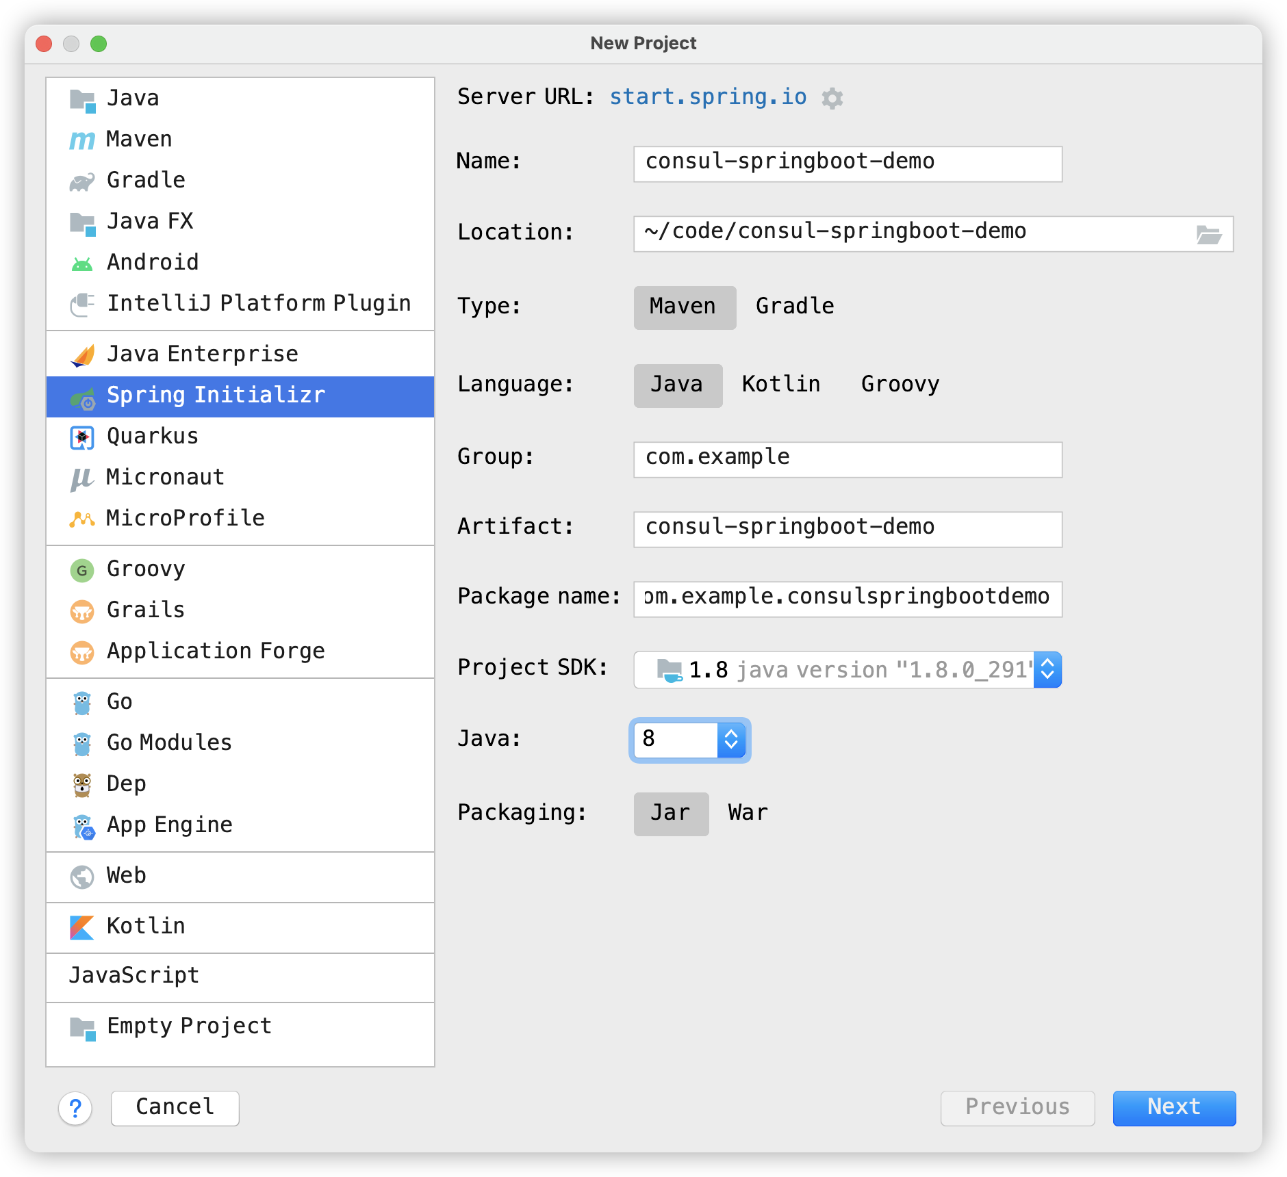This screenshot has height=1177, width=1287.
Task: Select Dep project type
Action: (240, 784)
